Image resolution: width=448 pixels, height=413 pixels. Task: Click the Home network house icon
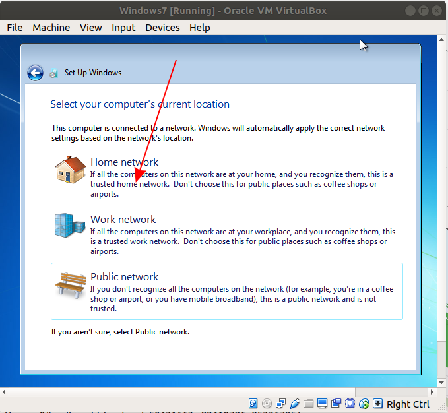point(71,170)
